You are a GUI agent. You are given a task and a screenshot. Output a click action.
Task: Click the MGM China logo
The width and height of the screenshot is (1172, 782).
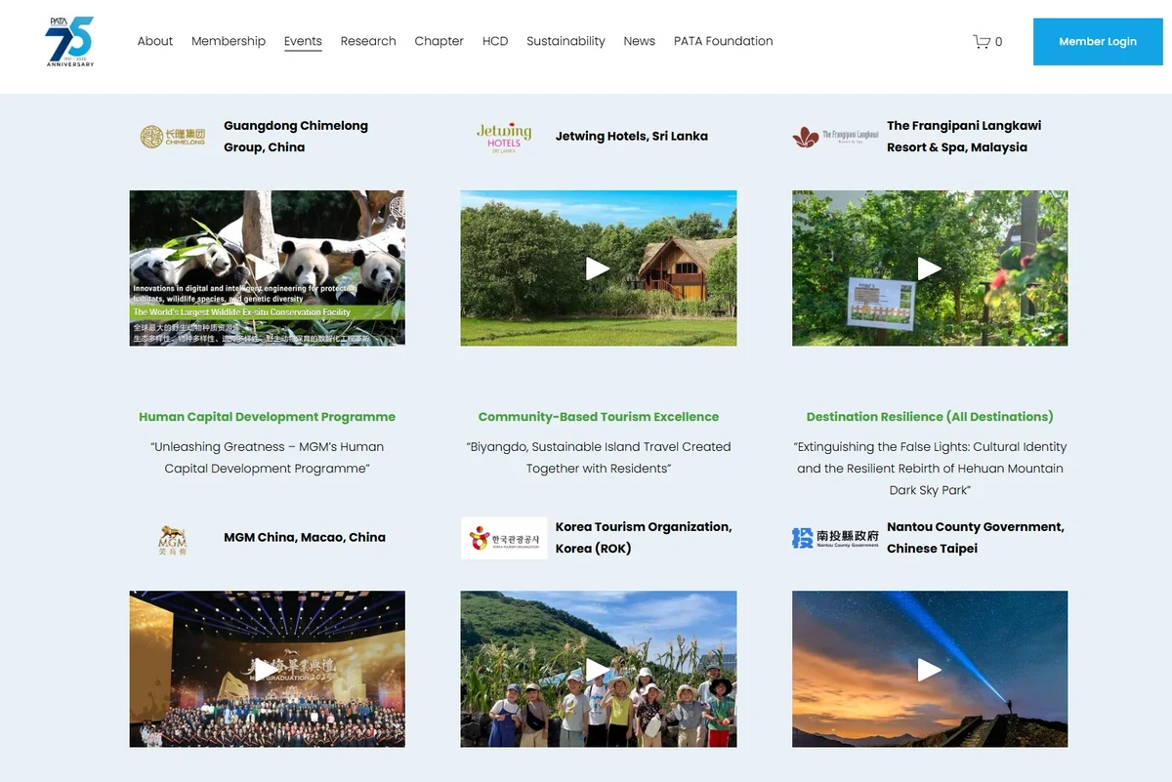point(172,539)
